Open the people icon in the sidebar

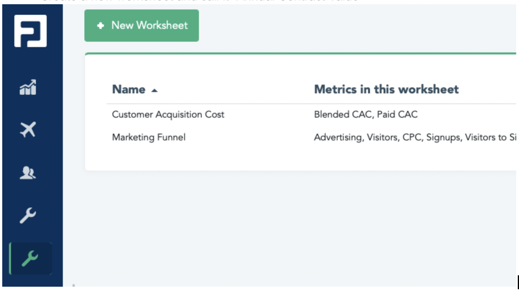click(x=28, y=173)
